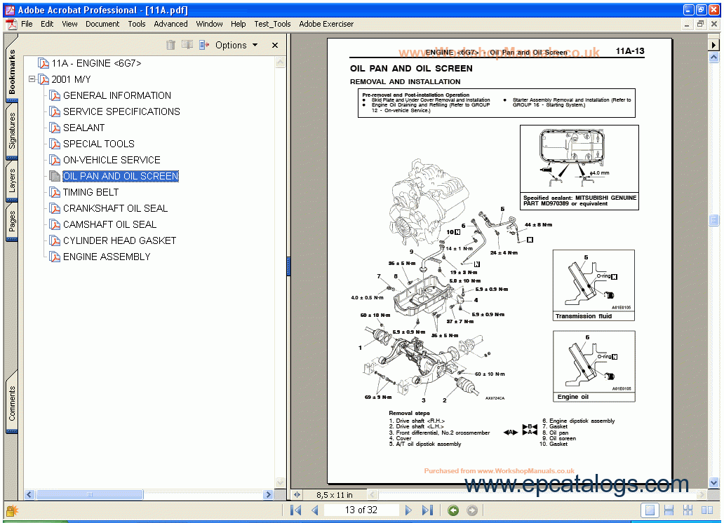Image resolution: width=724 pixels, height=523 pixels.
Task: Switch to the Signatures tab
Action: (x=11, y=131)
